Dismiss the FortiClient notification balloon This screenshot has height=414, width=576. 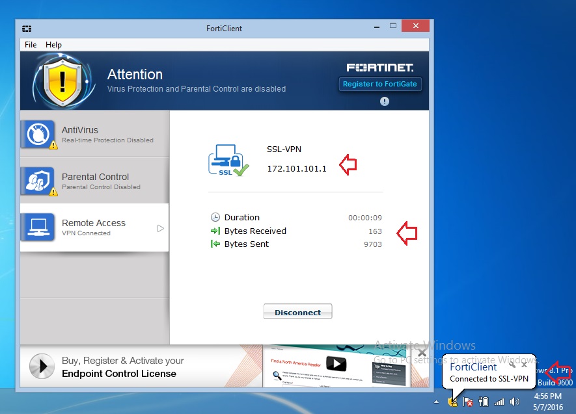[x=525, y=365]
